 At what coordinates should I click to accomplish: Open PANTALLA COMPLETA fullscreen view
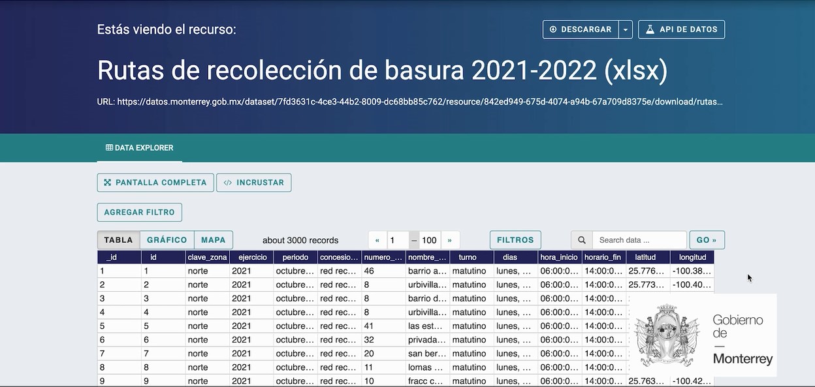point(155,183)
